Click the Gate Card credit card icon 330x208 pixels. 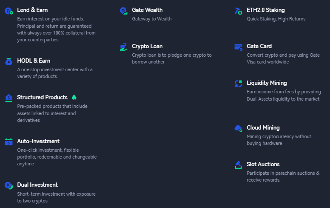(239, 47)
